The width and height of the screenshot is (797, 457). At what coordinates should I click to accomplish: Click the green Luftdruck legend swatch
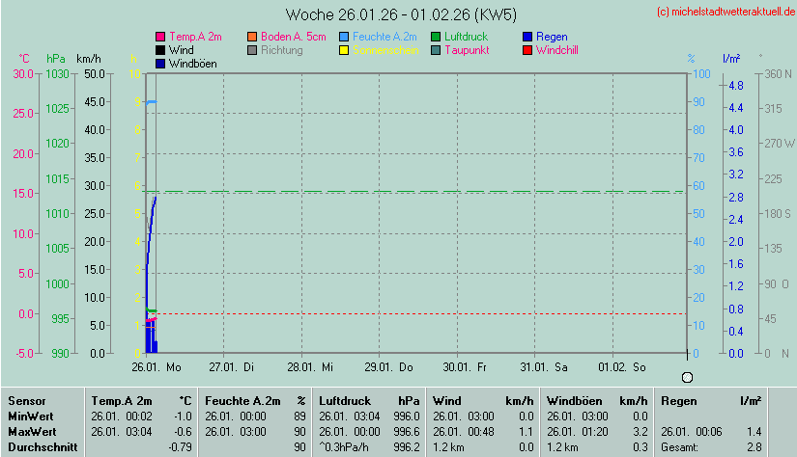[436, 37]
